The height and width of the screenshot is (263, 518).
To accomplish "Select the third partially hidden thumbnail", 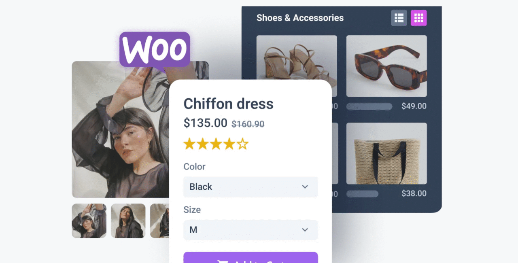I will point(159,221).
